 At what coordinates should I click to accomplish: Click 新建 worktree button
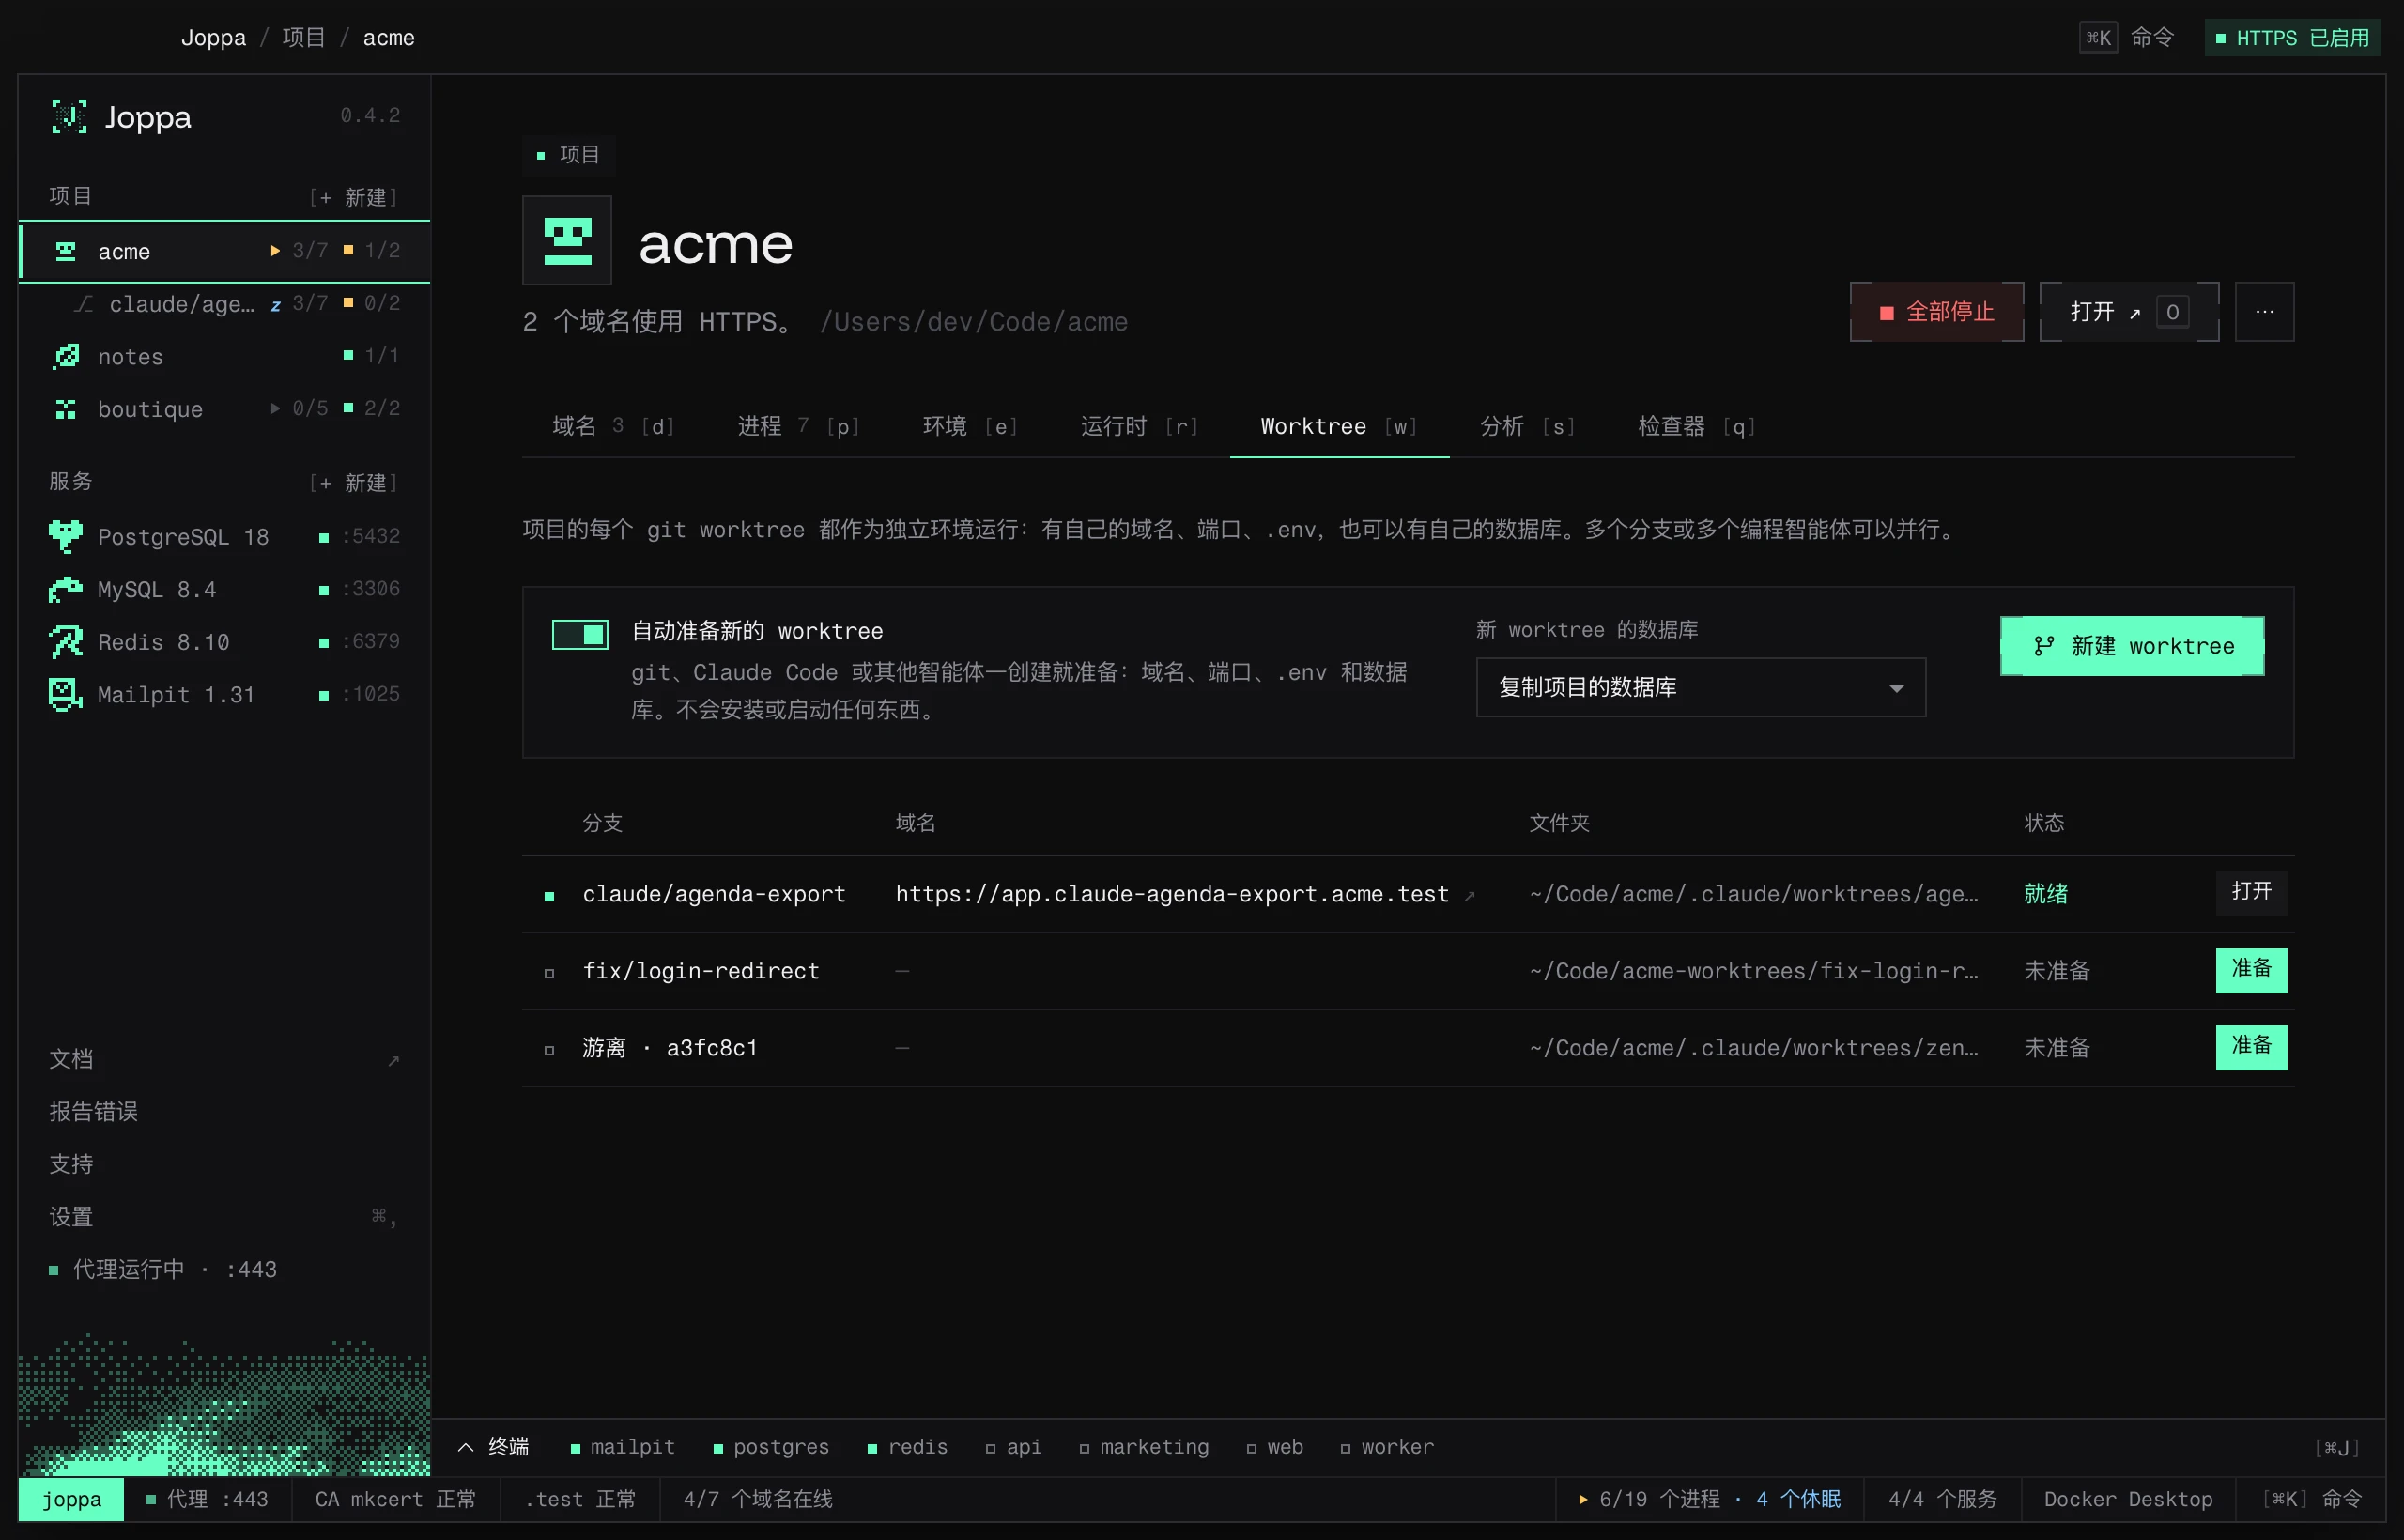click(2132, 646)
